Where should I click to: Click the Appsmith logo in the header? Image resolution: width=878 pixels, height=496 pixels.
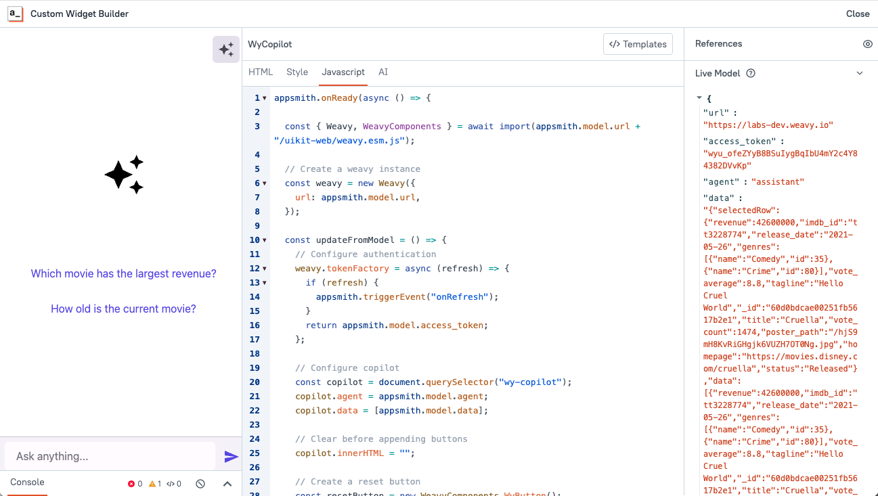click(16, 14)
